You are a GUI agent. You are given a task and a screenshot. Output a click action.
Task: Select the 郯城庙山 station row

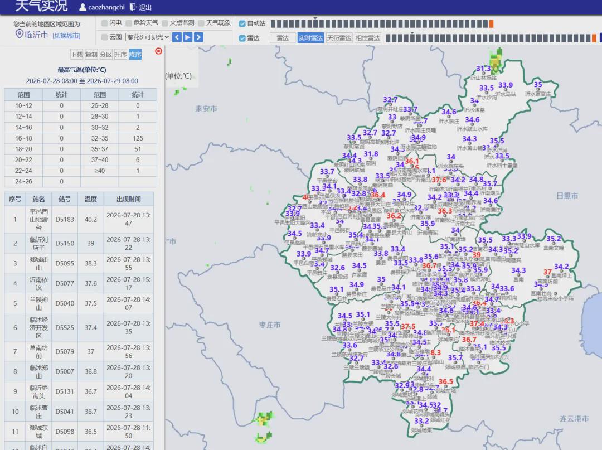(x=79, y=263)
